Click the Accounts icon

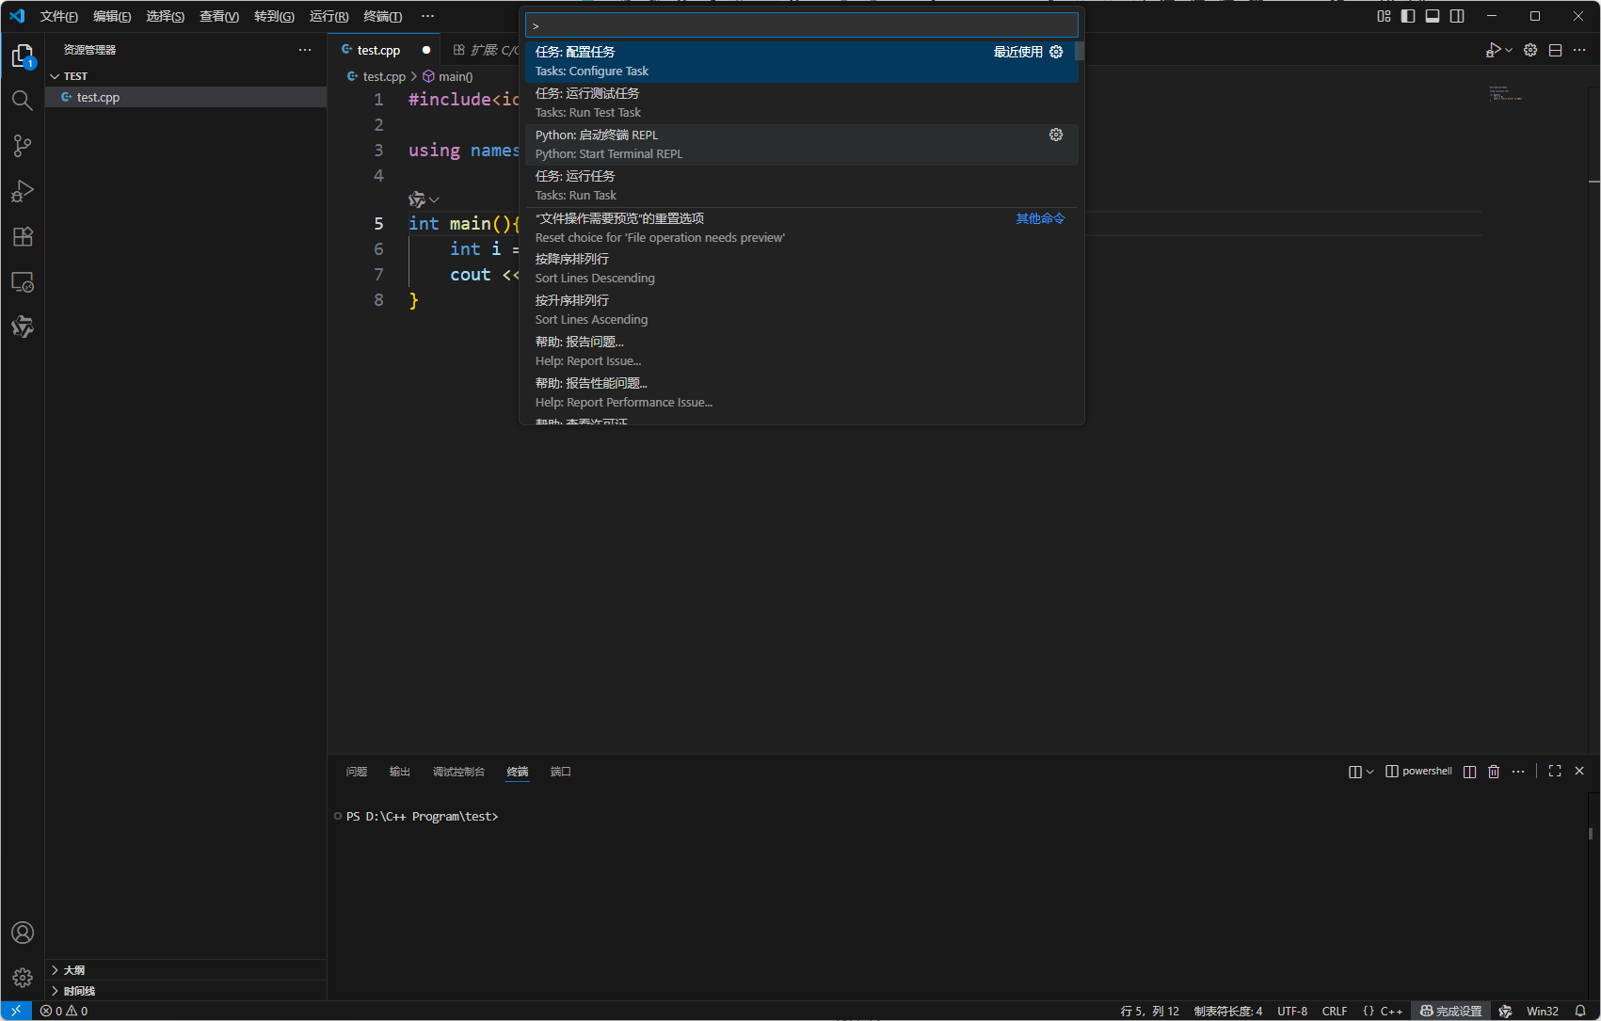(23, 933)
